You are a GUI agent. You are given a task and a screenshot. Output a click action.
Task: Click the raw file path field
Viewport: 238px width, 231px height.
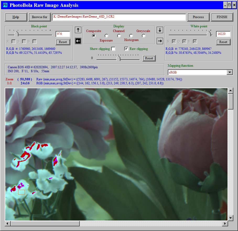(119, 17)
